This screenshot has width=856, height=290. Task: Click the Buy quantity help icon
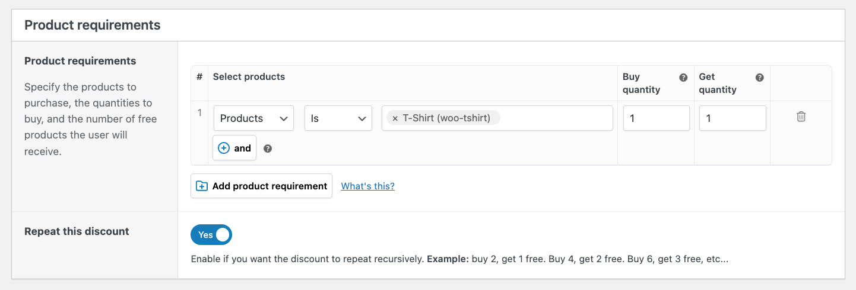(x=683, y=78)
